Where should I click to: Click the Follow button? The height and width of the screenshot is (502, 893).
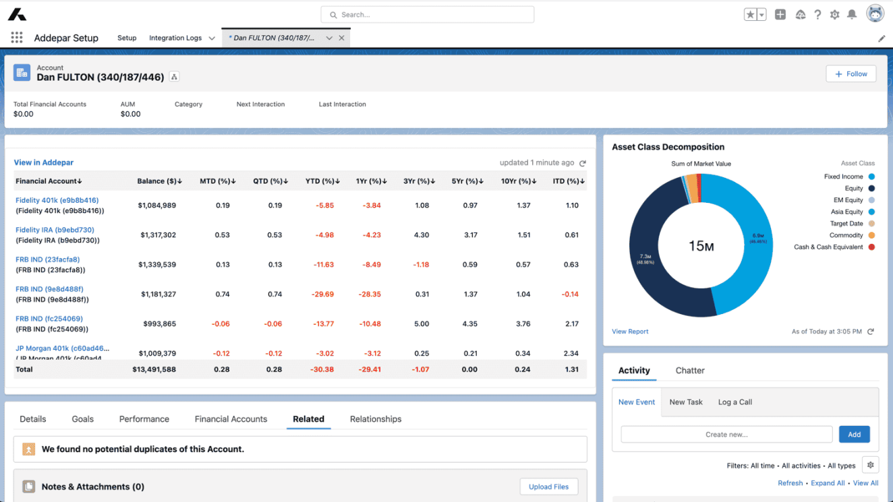tap(851, 73)
